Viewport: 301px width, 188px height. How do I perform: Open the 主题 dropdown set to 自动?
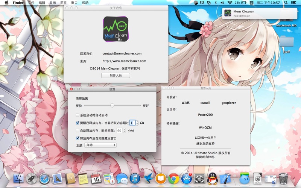(x=100, y=145)
